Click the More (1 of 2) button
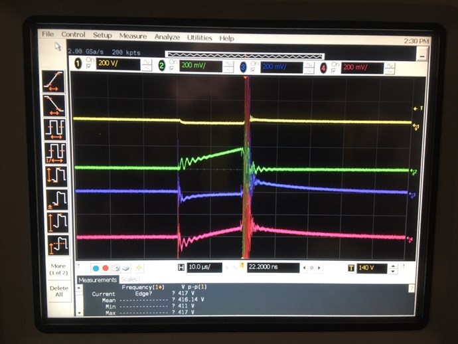Screen dimensions: 458x344 click(x=58, y=269)
